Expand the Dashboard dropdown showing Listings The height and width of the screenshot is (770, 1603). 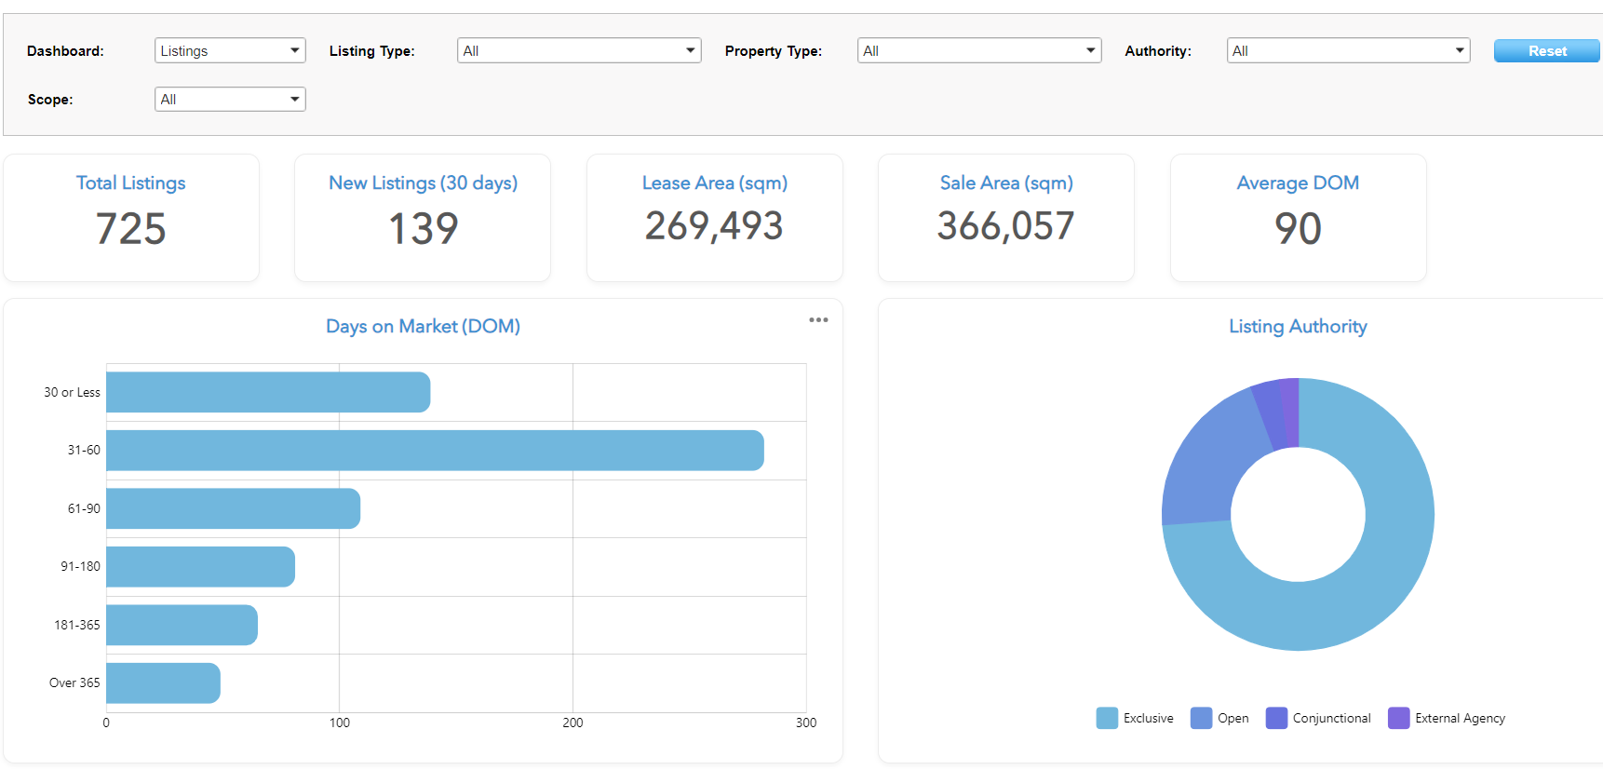[x=230, y=51]
